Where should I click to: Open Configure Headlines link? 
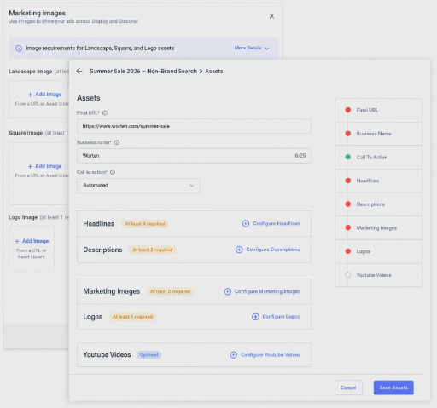277,224
